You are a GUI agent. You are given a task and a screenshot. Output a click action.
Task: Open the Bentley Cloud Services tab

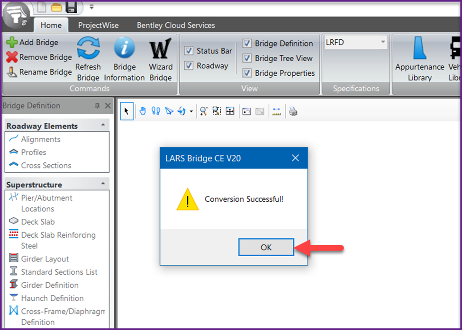click(x=176, y=25)
